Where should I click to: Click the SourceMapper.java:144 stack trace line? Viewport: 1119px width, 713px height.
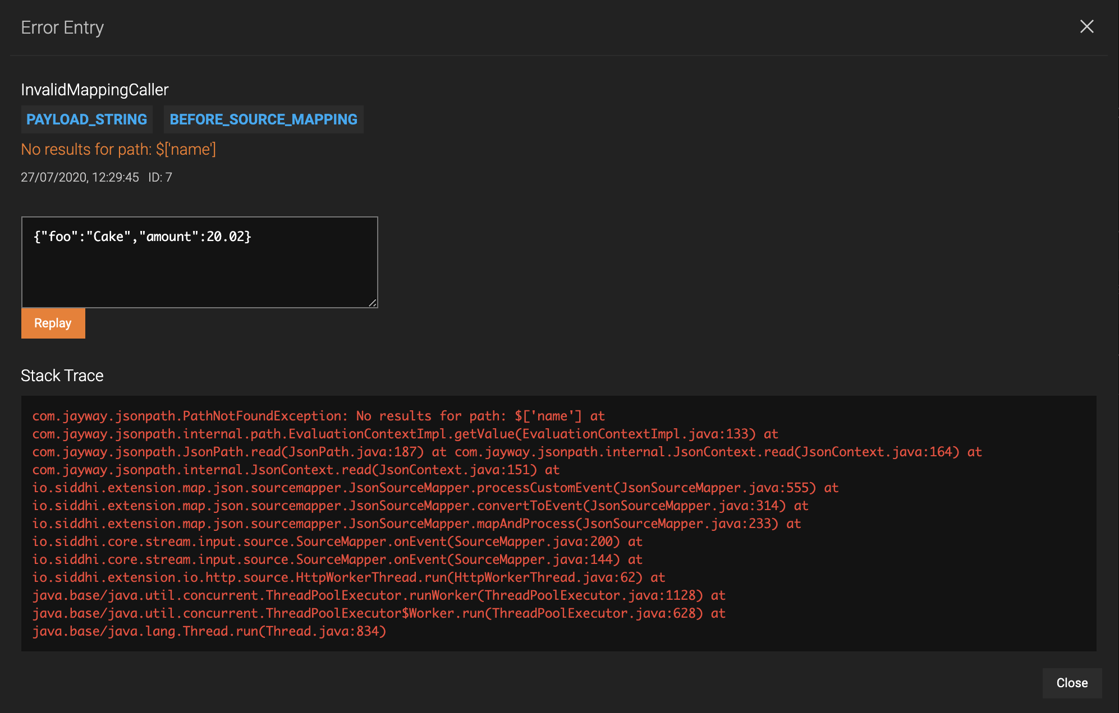337,559
